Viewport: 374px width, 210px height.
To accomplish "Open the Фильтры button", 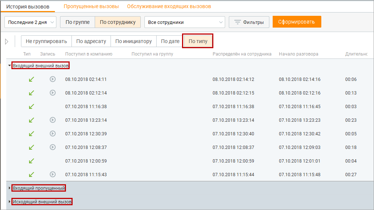I will 249,22.
